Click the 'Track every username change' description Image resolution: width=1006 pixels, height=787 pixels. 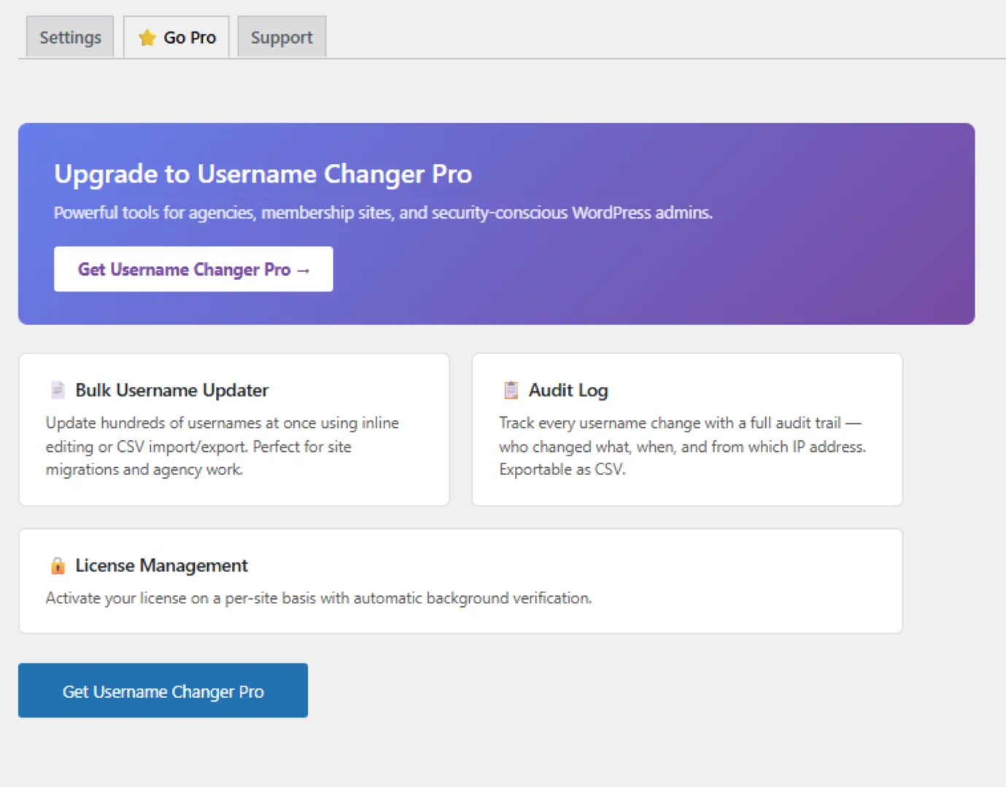[682, 446]
